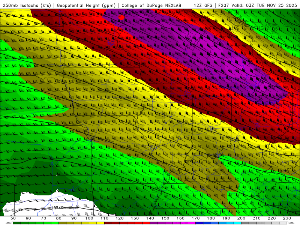This screenshot has width=300, height=225.
Task: Select the purple swatch just right of 140
Action: (x=154, y=223)
